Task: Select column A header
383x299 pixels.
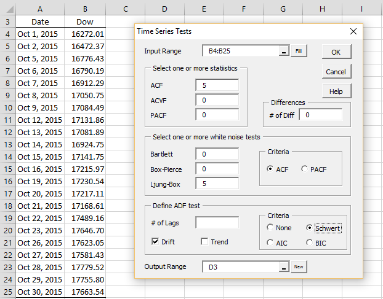Action: (x=40, y=9)
